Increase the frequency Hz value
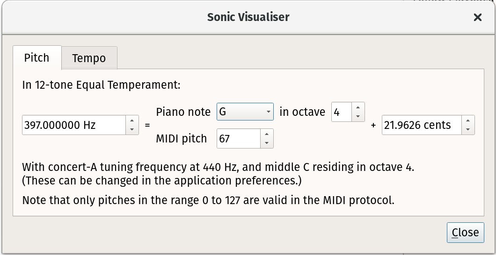This screenshot has width=496, height=255. point(132,120)
